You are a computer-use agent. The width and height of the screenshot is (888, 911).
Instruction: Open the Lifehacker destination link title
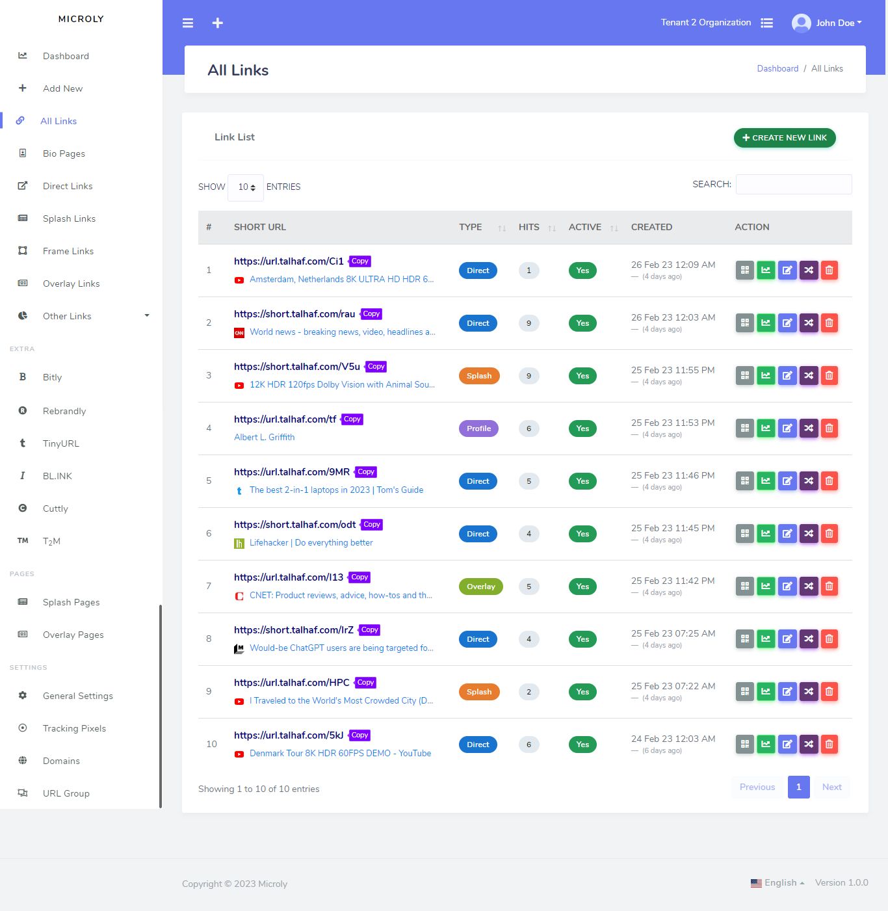pos(311,543)
